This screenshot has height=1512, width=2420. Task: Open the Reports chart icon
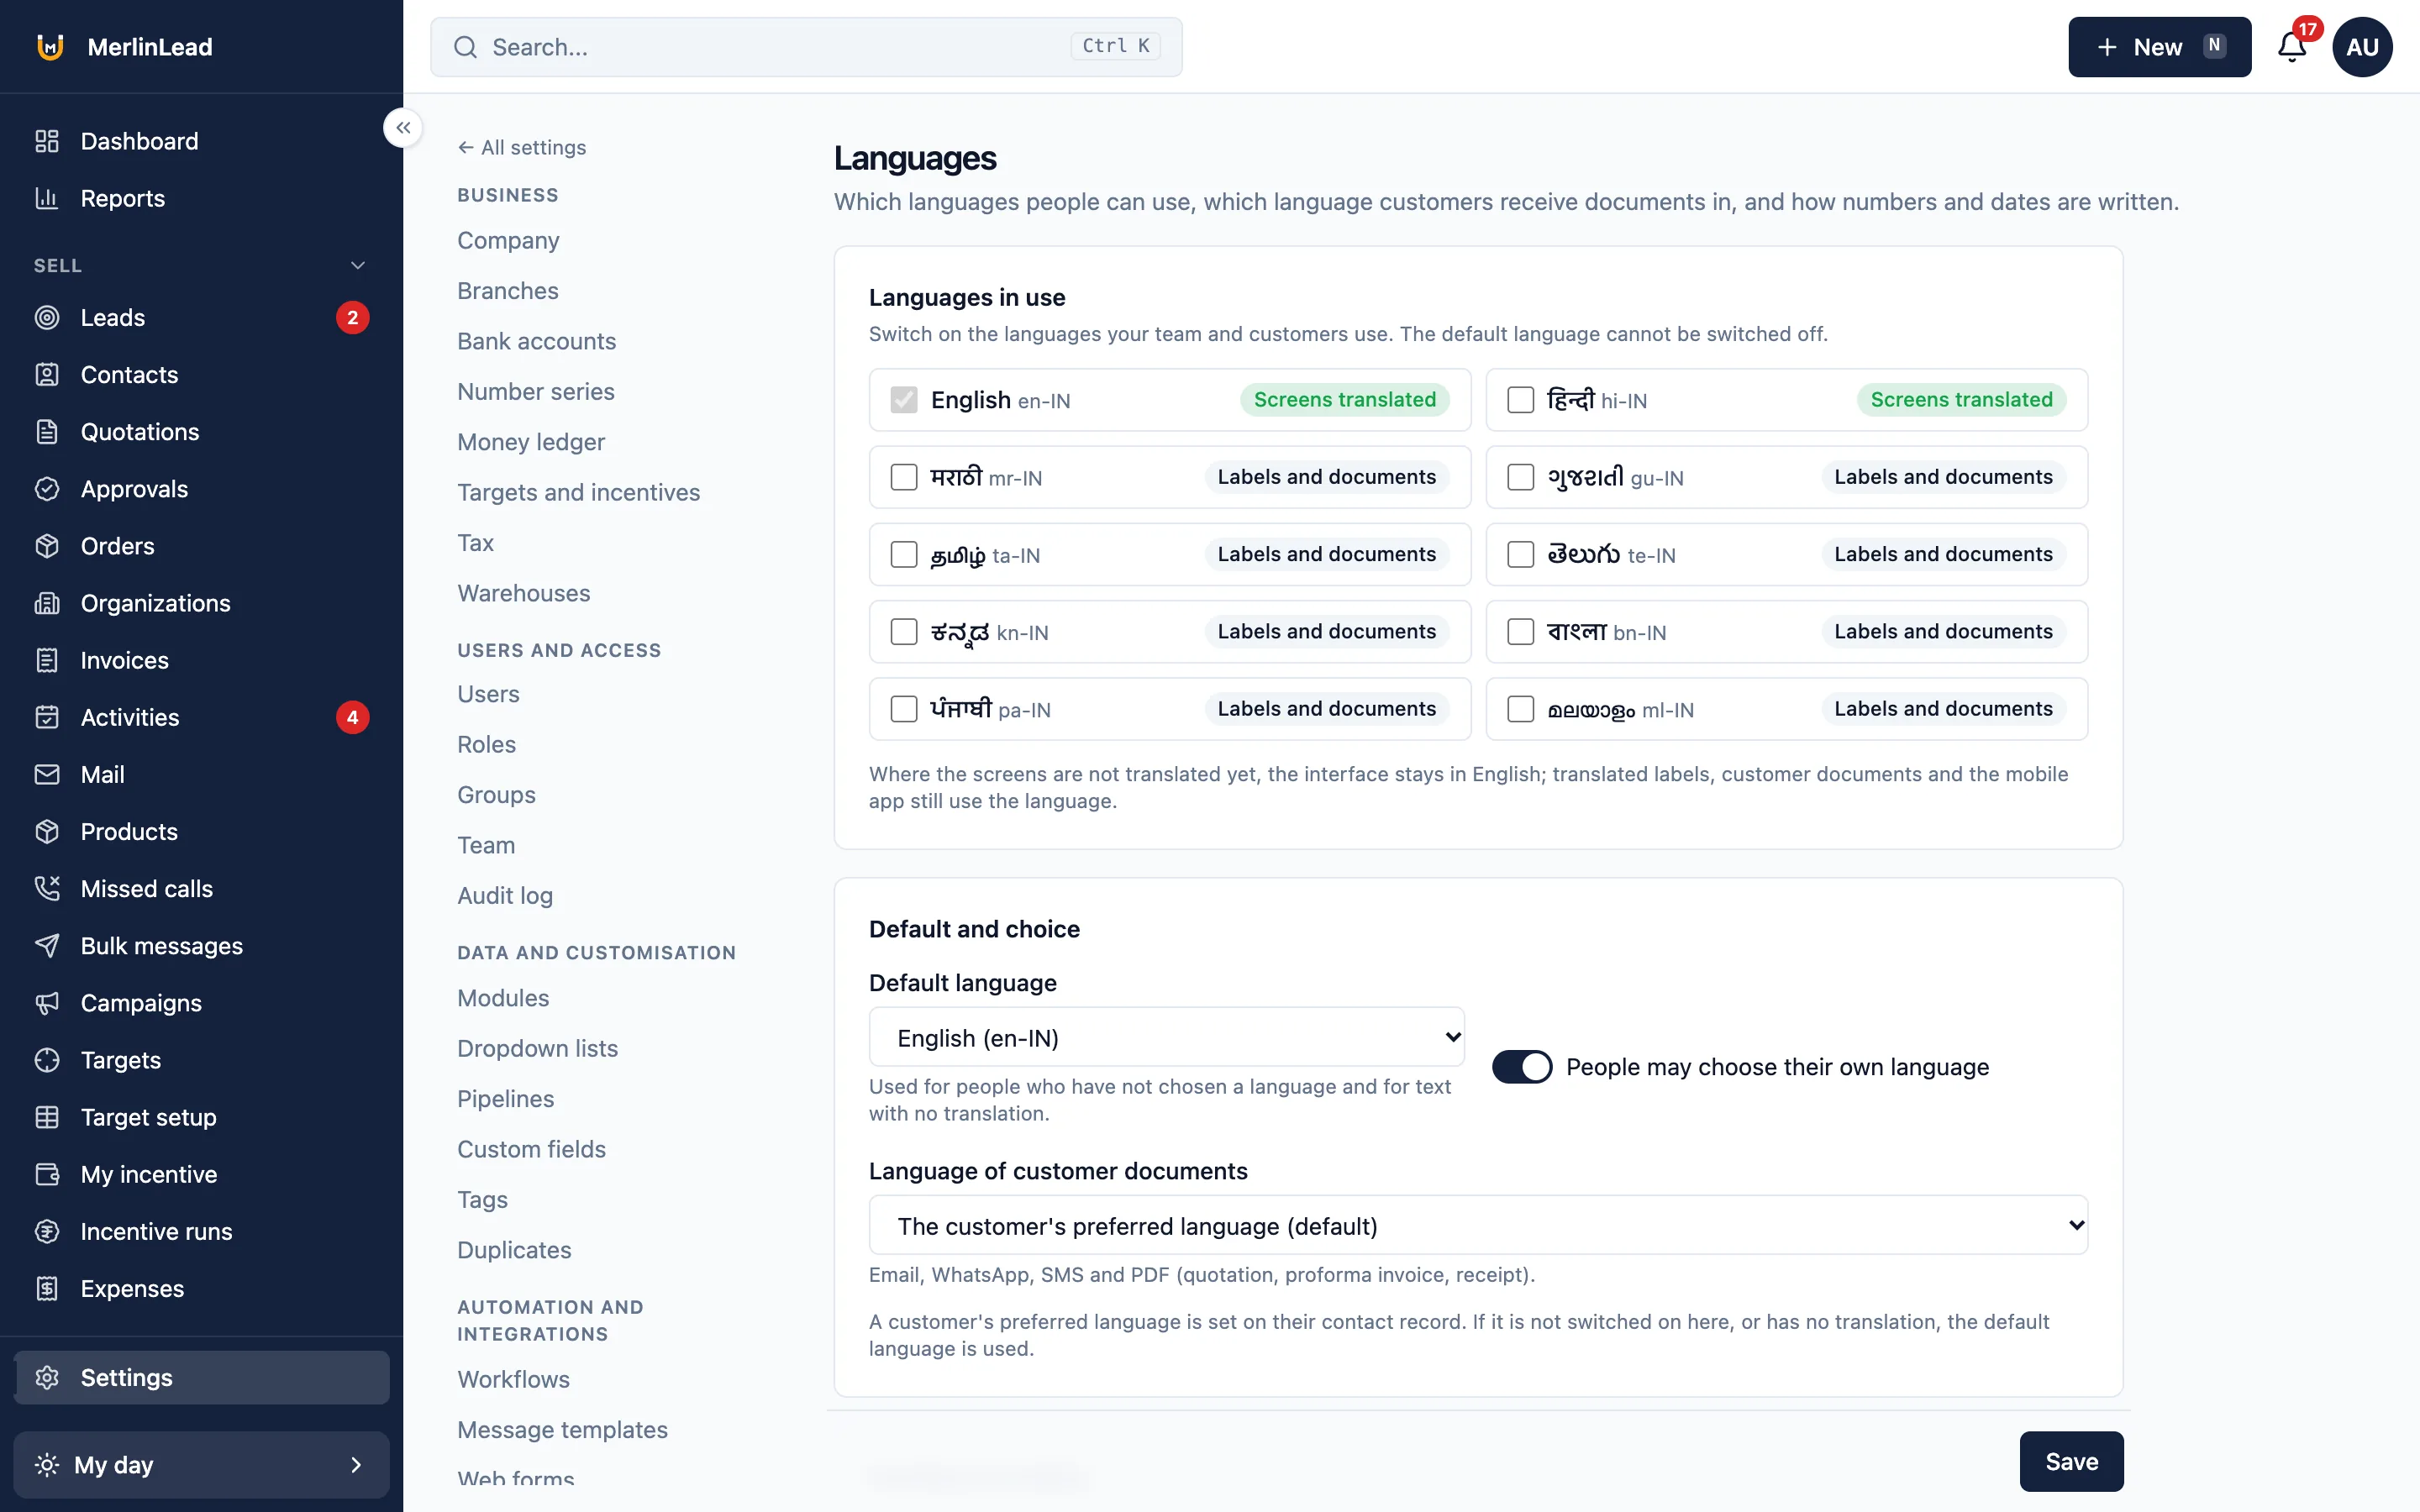pyautogui.click(x=47, y=198)
